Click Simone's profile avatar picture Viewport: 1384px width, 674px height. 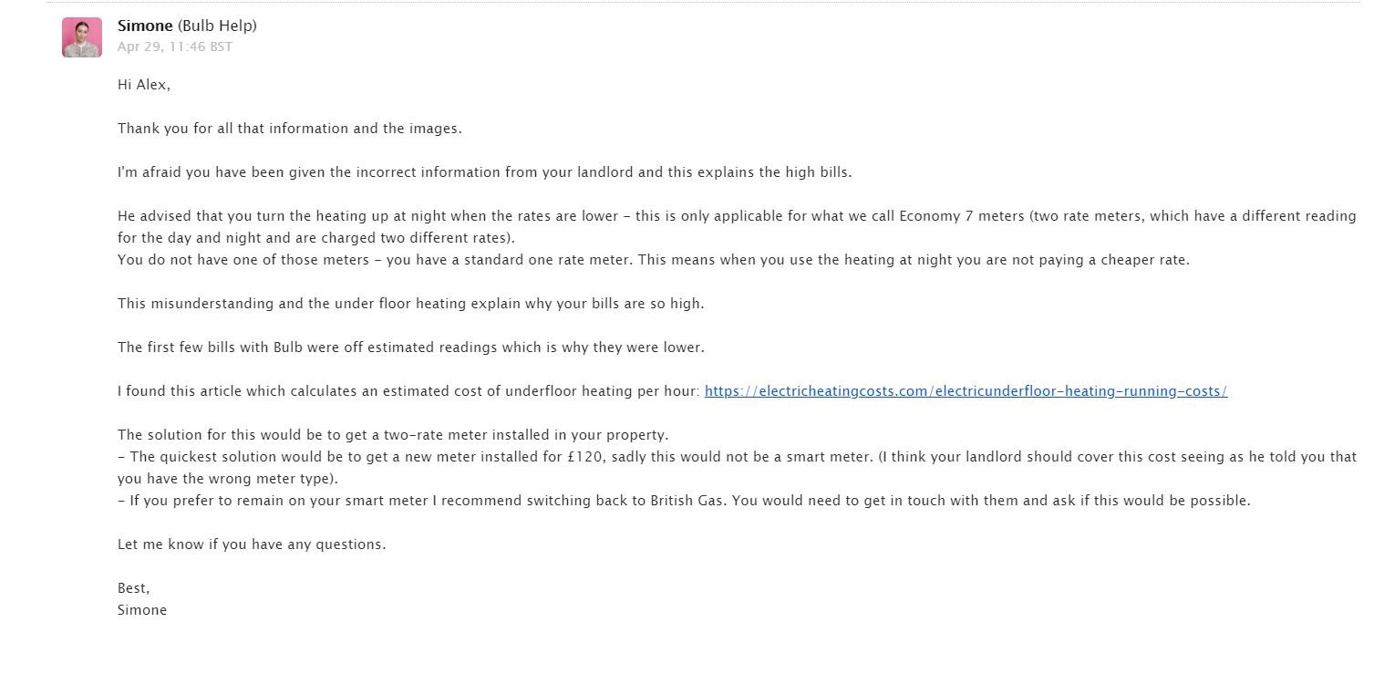click(x=82, y=37)
